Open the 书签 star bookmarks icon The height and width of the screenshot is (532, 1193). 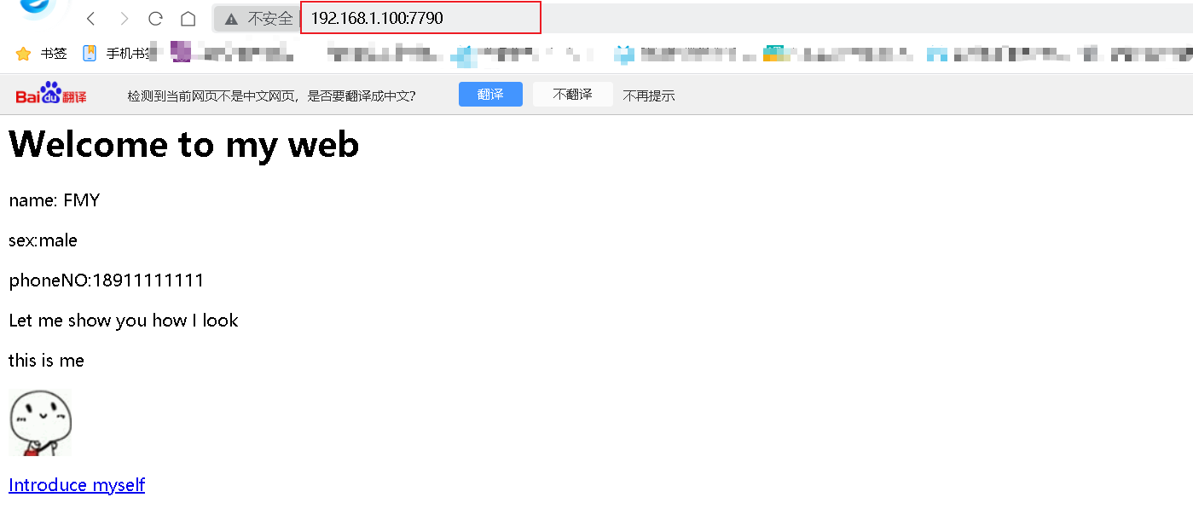pyautogui.click(x=23, y=54)
